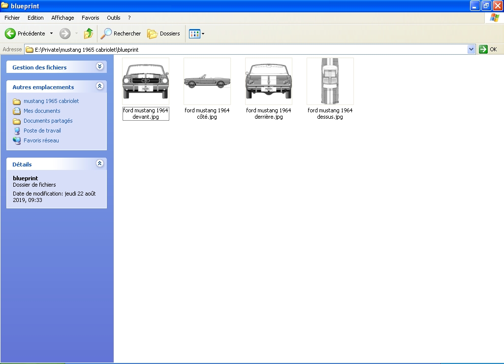Viewport: 504px width, 364px height.
Task: Select the ford mustang 1964 dessus.jpg thumbnail
Action: [x=330, y=81]
